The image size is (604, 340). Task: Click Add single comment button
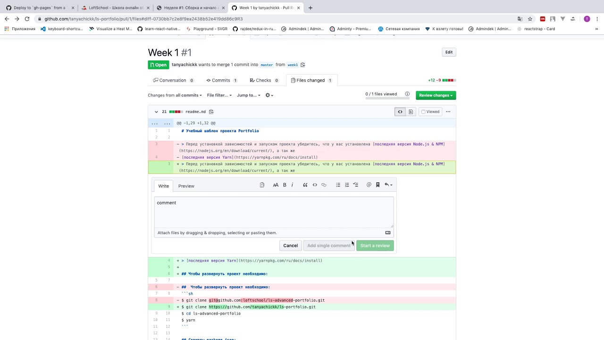click(x=329, y=246)
